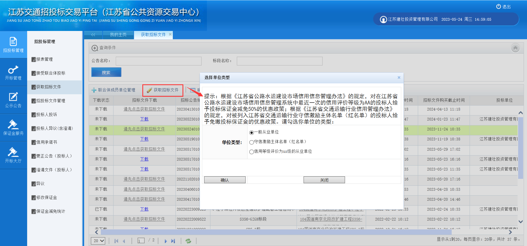
Task: Click 请先点击获取招标文件 in 20230524010 row
Action: click(x=144, y=129)
